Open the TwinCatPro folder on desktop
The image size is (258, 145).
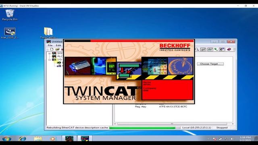(48, 33)
